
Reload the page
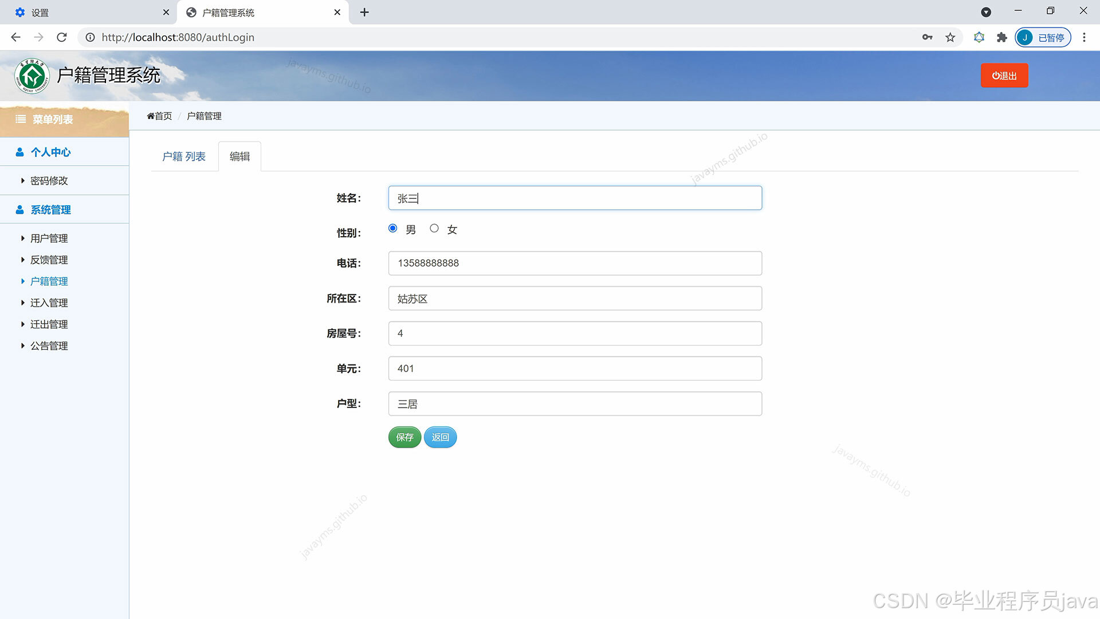(62, 37)
